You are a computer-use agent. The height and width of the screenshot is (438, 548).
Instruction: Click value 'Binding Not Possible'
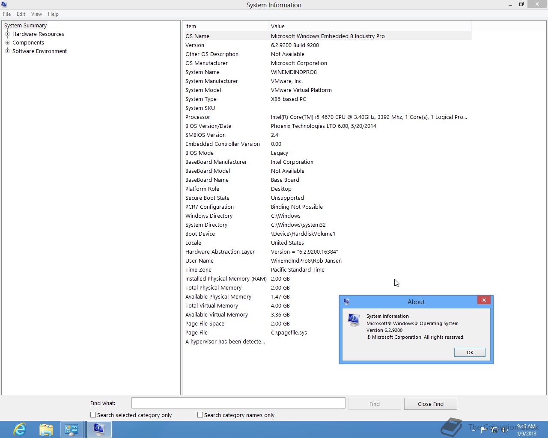coord(297,207)
